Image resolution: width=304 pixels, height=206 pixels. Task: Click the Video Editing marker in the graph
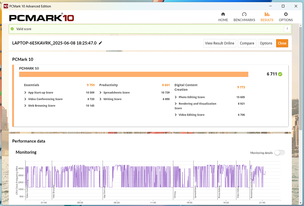click(238, 192)
